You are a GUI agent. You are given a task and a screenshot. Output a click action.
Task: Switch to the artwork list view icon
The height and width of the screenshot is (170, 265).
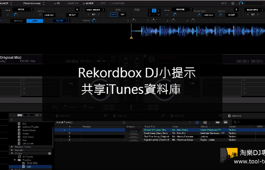click(x=205, y=122)
